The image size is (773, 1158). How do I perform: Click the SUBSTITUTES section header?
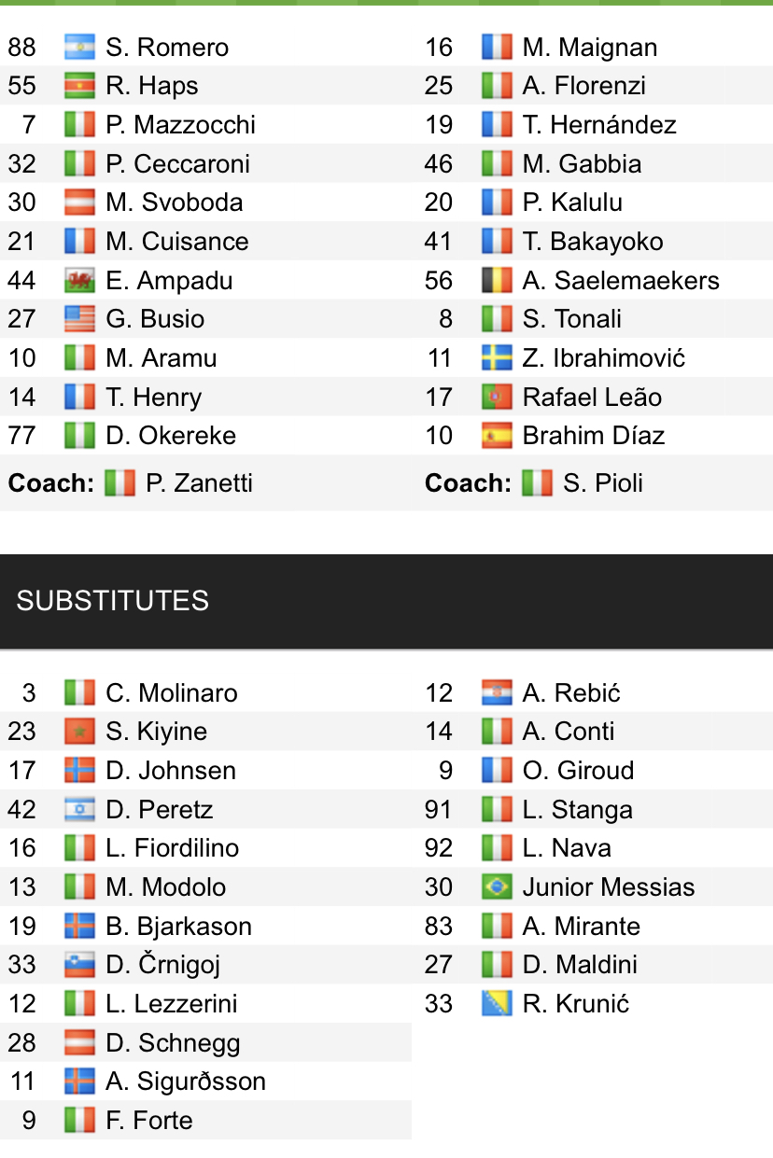click(x=112, y=600)
